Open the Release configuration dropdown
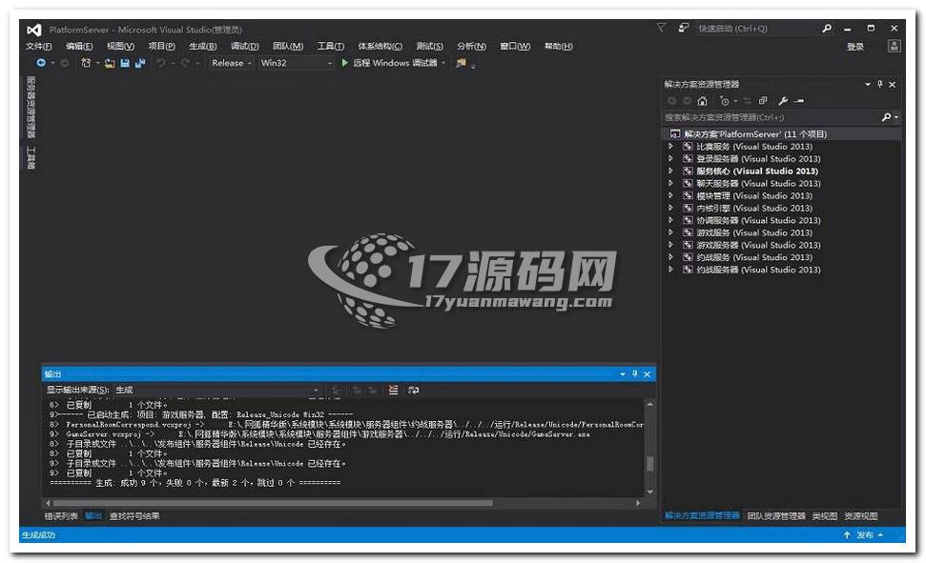 point(232,63)
